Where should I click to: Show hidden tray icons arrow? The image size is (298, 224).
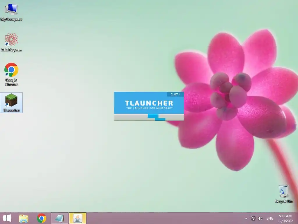[246, 218]
